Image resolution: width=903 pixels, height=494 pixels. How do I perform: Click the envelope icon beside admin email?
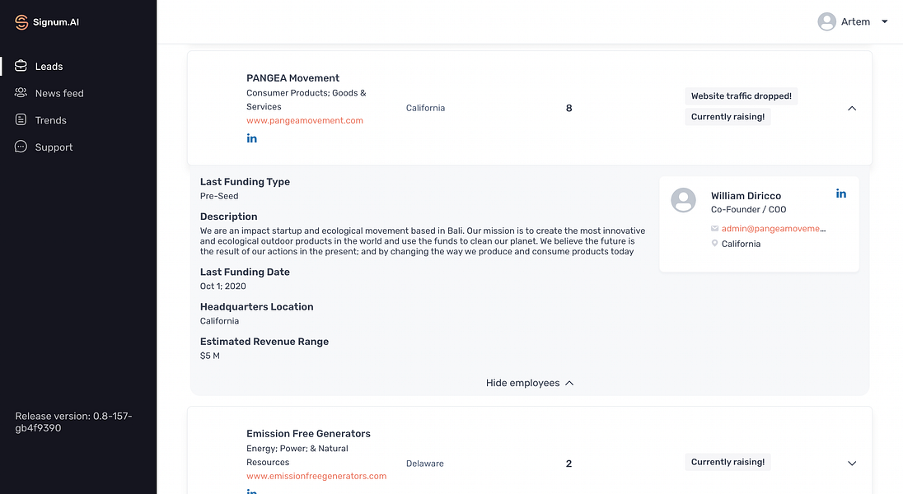click(x=714, y=229)
